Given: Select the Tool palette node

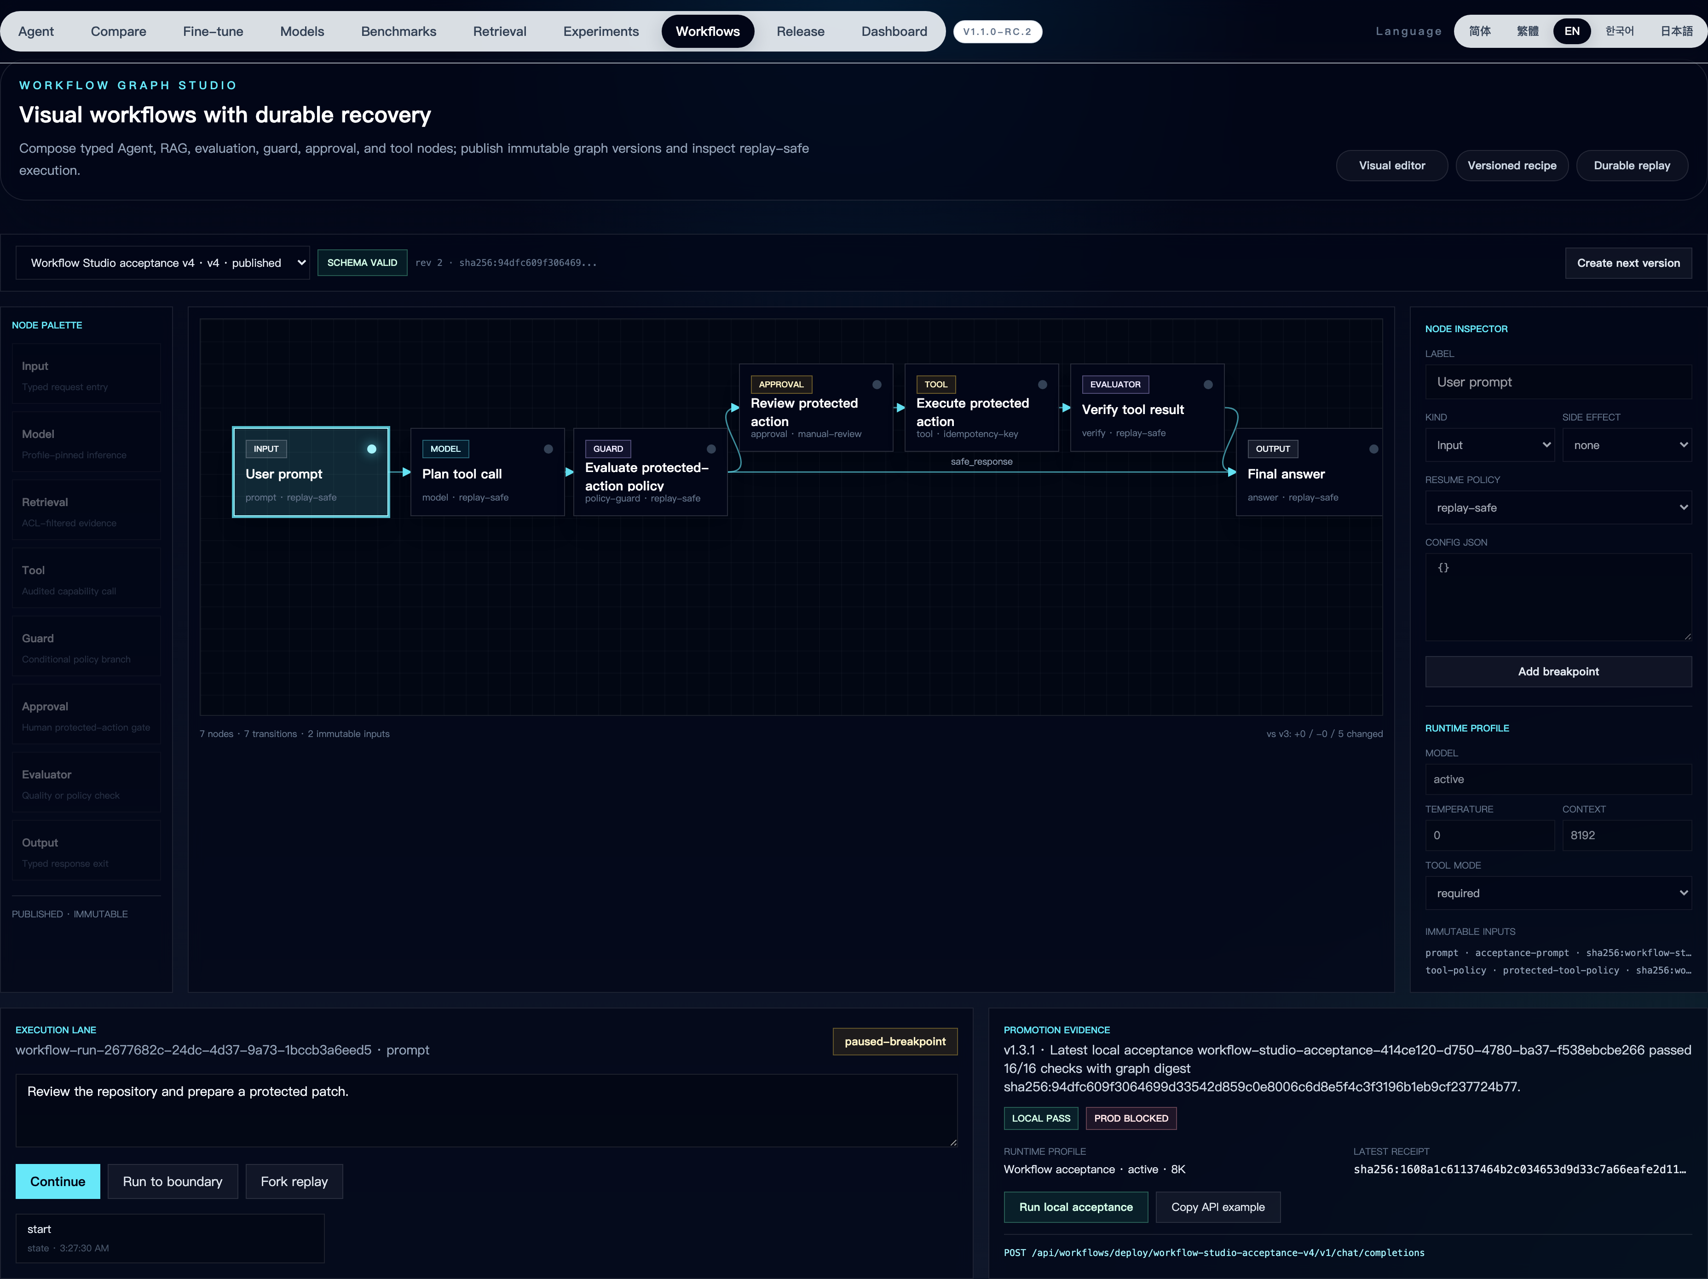Looking at the screenshot, I should (87, 579).
